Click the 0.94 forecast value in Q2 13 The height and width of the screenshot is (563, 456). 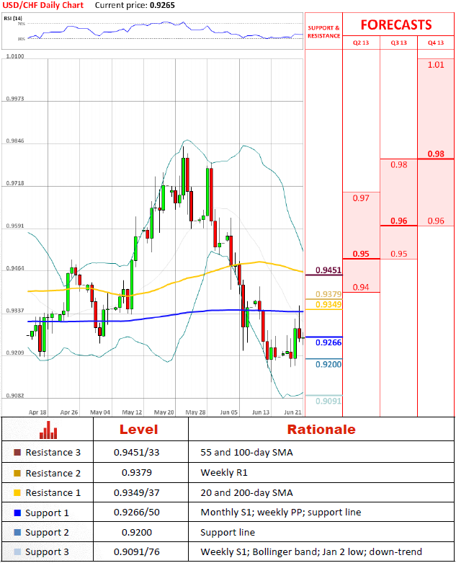pos(361,287)
